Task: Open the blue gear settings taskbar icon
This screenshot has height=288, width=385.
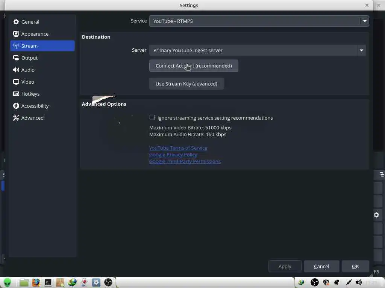Action: [96, 283]
